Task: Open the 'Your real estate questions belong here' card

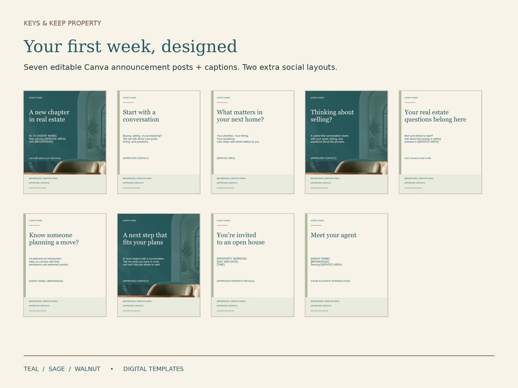Action: 440,142
